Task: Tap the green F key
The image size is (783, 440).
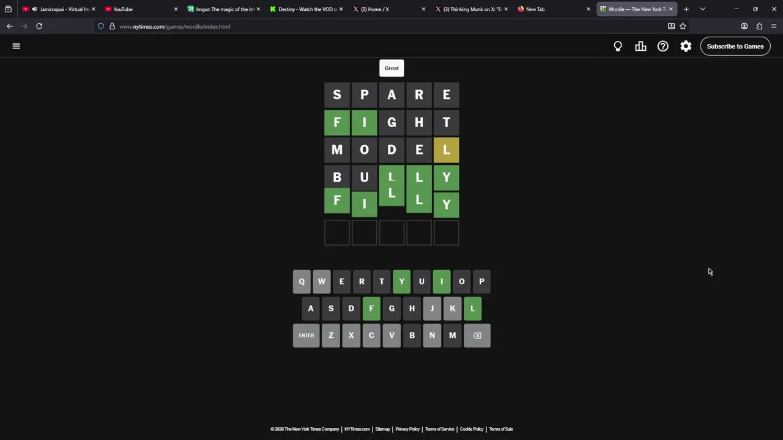Action: point(371,309)
